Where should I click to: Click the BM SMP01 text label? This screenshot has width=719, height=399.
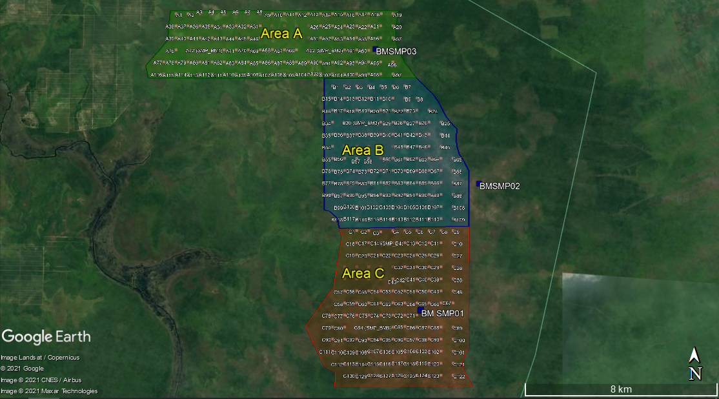[x=443, y=314]
